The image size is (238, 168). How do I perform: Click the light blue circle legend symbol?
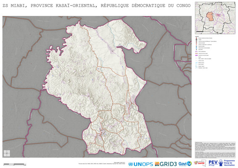(x=196, y=48)
